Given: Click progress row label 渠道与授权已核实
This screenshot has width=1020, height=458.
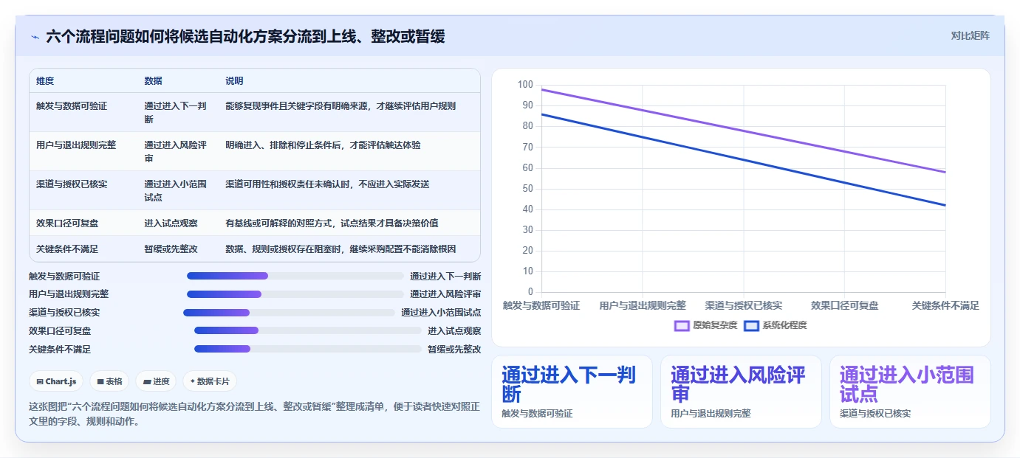Looking at the screenshot, I should (x=64, y=313).
